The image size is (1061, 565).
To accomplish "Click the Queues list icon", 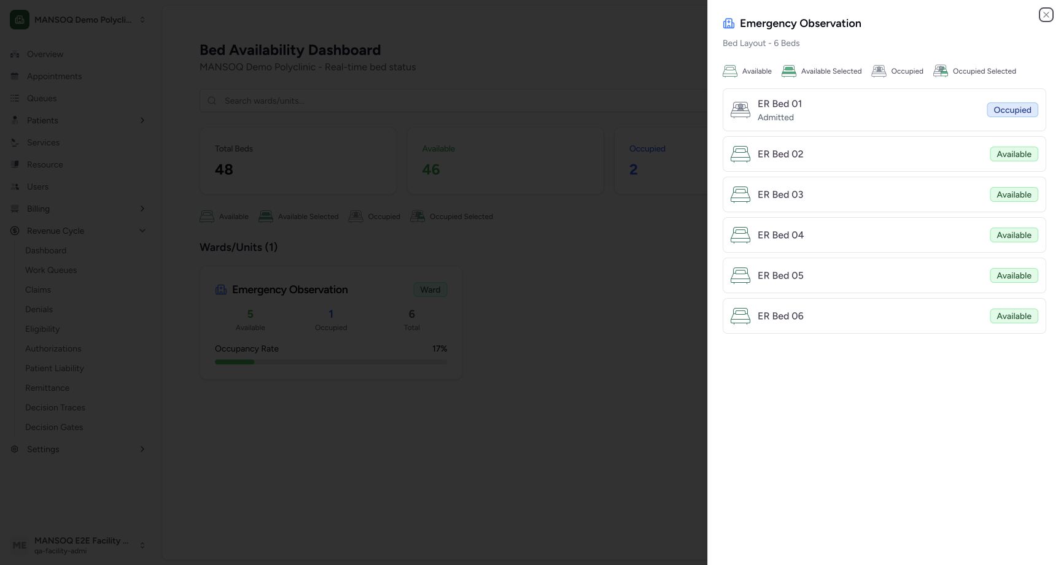I will pyautogui.click(x=15, y=98).
